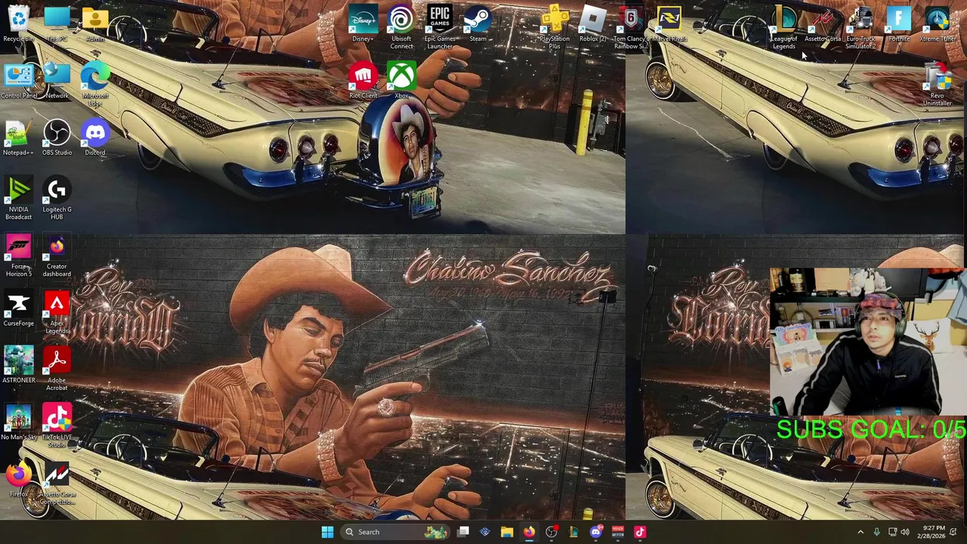The image size is (967, 544).
Task: Open the volume tray icon
Action: click(905, 532)
